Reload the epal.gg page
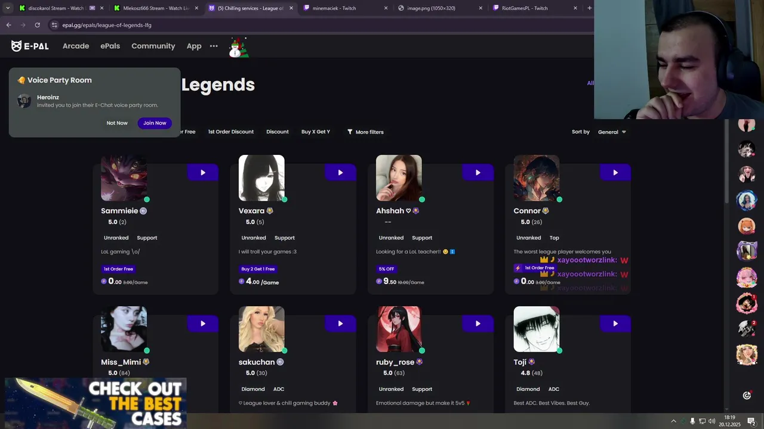 [x=37, y=25]
